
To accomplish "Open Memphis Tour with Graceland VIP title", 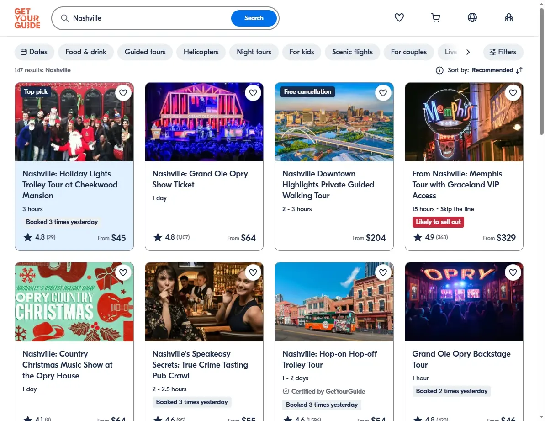I will coord(457,185).
